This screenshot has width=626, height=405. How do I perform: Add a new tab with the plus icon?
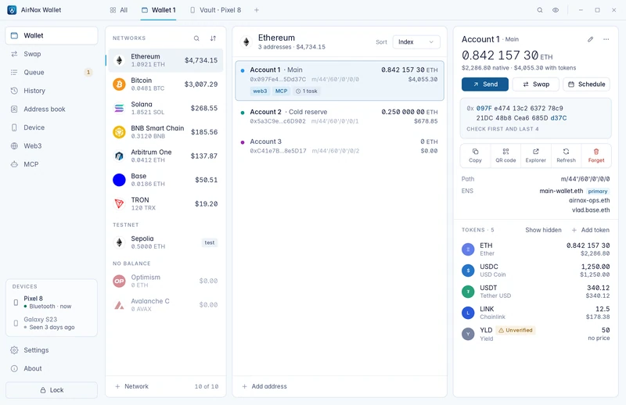click(x=257, y=10)
